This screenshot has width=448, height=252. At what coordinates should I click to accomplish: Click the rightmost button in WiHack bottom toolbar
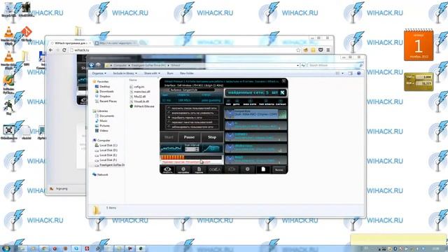pyautogui.click(x=279, y=169)
